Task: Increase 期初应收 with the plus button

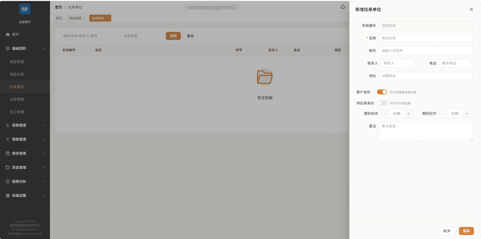Action: 408,113
